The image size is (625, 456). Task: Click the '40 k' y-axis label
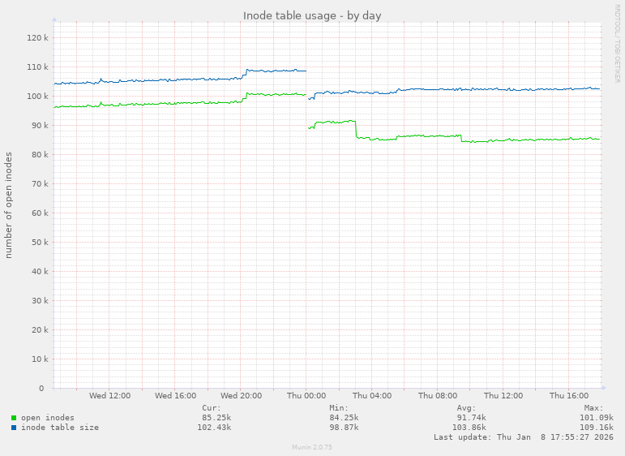pos(40,271)
